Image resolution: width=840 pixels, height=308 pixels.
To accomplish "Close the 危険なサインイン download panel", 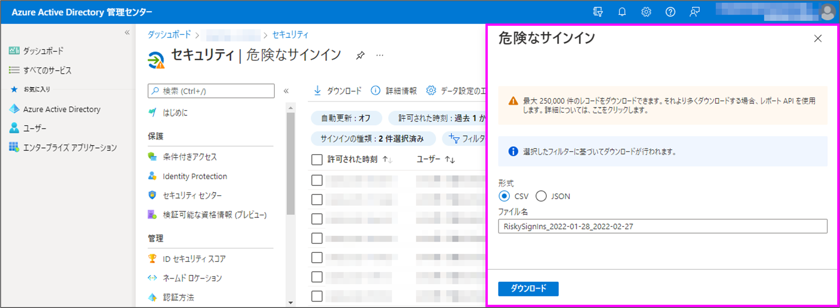I will coord(818,39).
